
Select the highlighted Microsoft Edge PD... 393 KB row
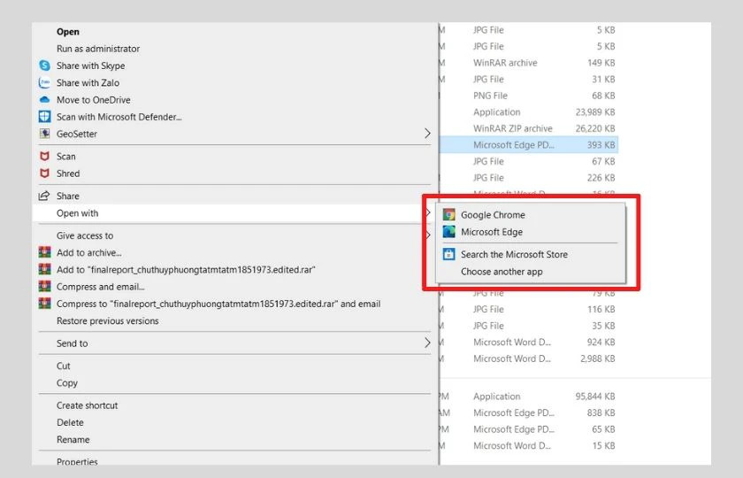tap(529, 144)
